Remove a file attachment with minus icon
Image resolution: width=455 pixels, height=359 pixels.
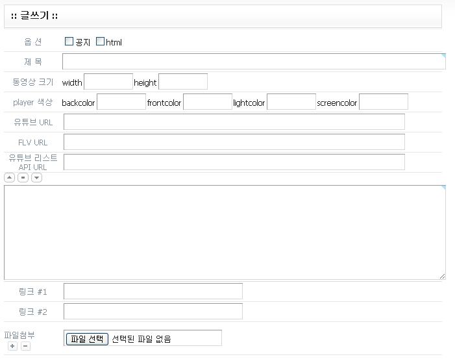[25, 346]
